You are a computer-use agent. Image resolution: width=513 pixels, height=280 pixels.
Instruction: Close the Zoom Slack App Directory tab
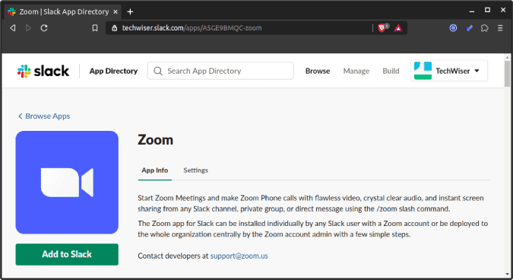pos(116,11)
